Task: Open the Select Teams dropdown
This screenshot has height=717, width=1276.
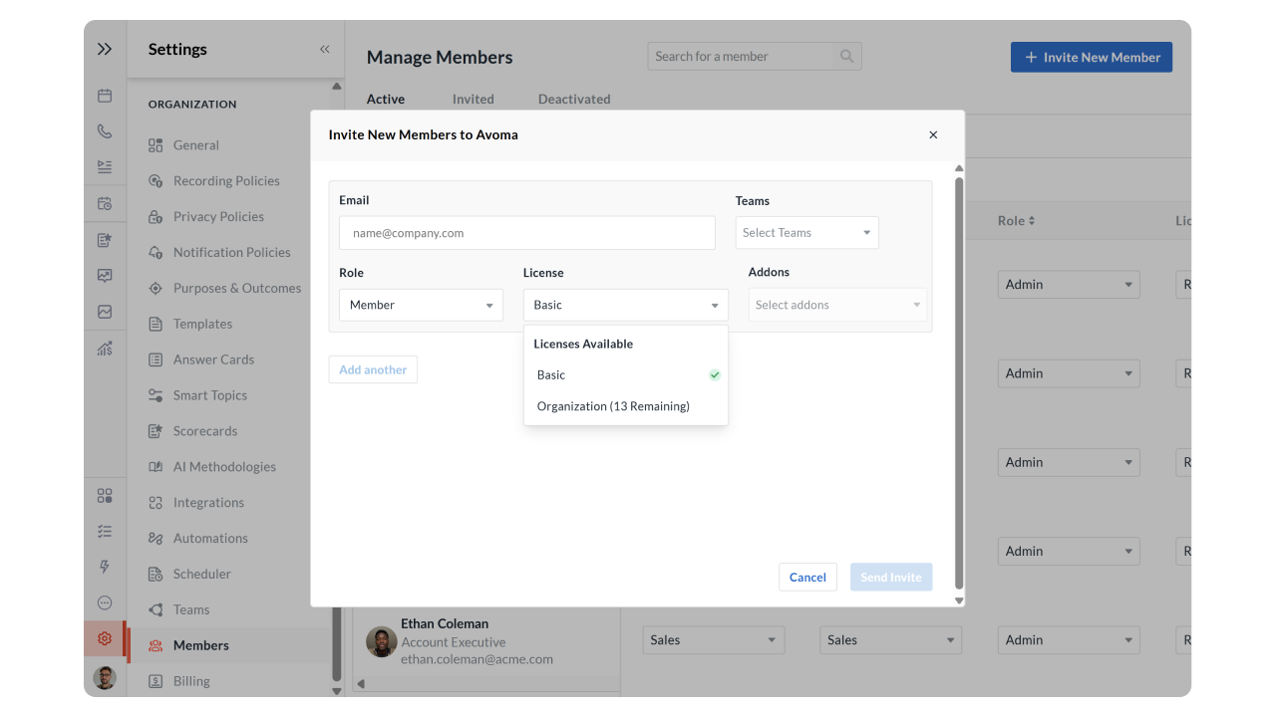Action: coord(807,232)
